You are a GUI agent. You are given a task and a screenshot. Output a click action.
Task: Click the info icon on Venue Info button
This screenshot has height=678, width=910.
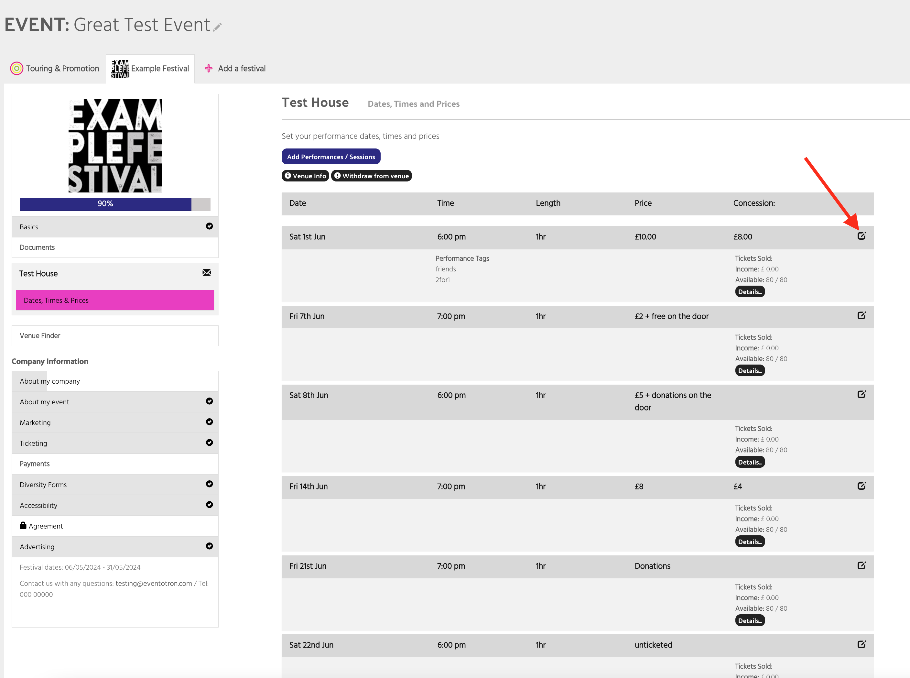click(x=288, y=176)
